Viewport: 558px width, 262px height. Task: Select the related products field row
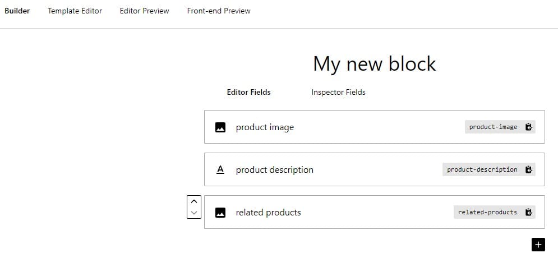375,212
